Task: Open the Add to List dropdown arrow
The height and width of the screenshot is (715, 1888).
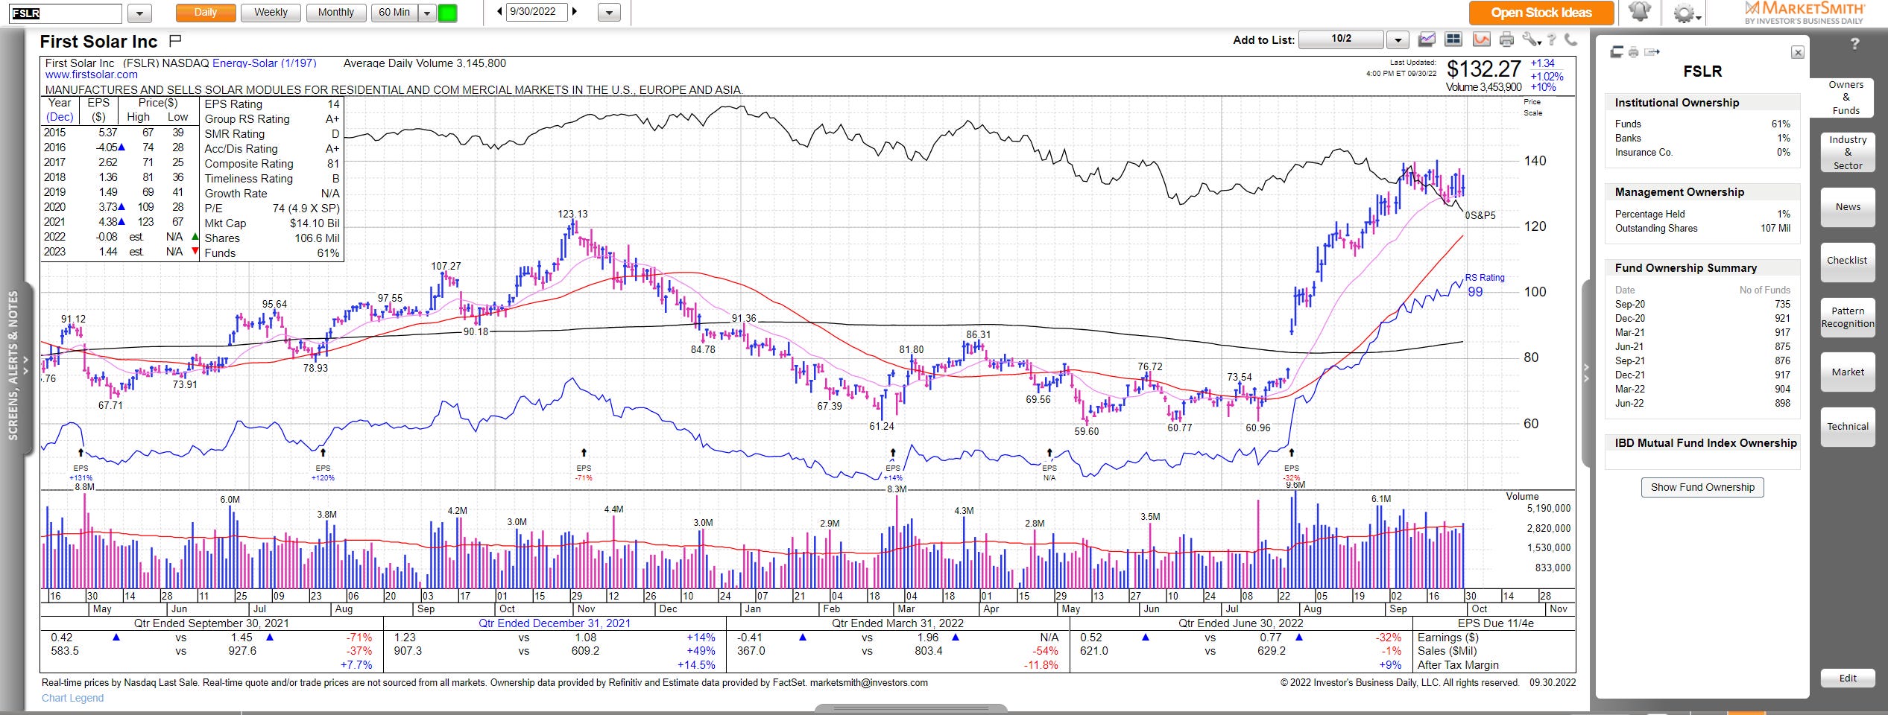Action: point(1398,39)
